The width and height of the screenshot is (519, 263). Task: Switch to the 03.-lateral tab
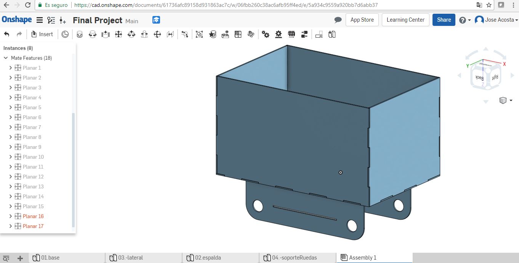pyautogui.click(x=144, y=258)
